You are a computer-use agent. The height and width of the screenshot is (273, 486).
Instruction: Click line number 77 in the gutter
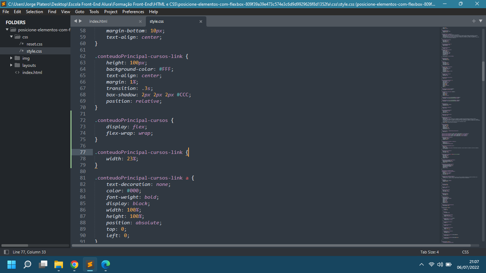(83, 152)
